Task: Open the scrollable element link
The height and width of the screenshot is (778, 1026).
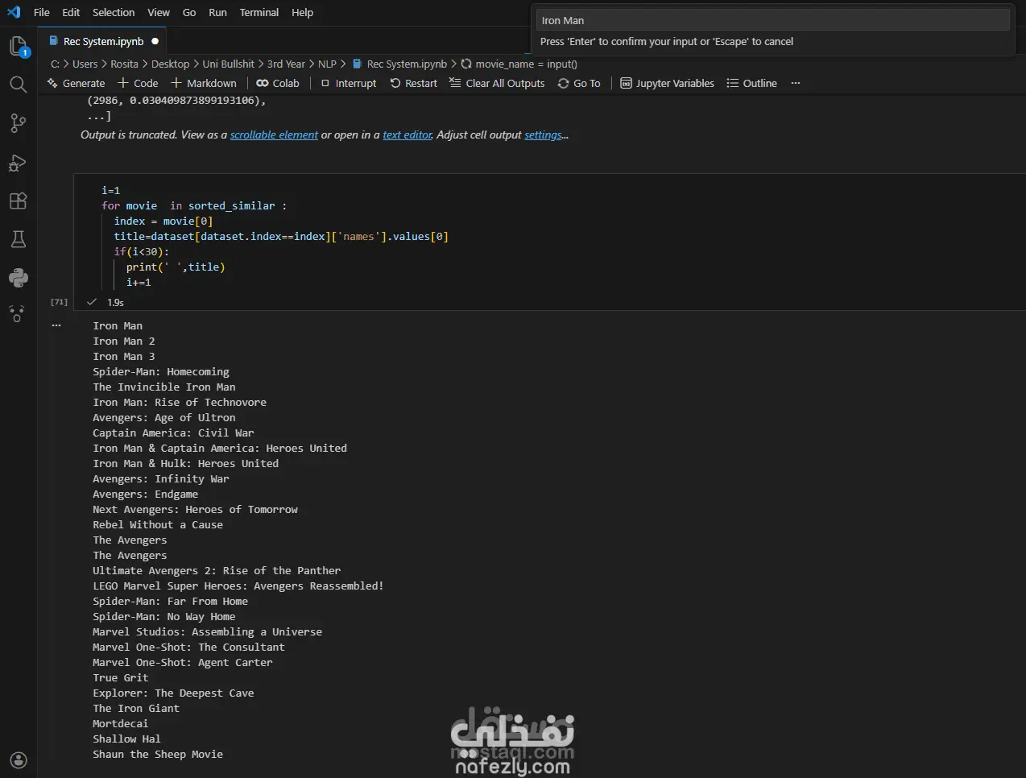Action: [x=274, y=134]
